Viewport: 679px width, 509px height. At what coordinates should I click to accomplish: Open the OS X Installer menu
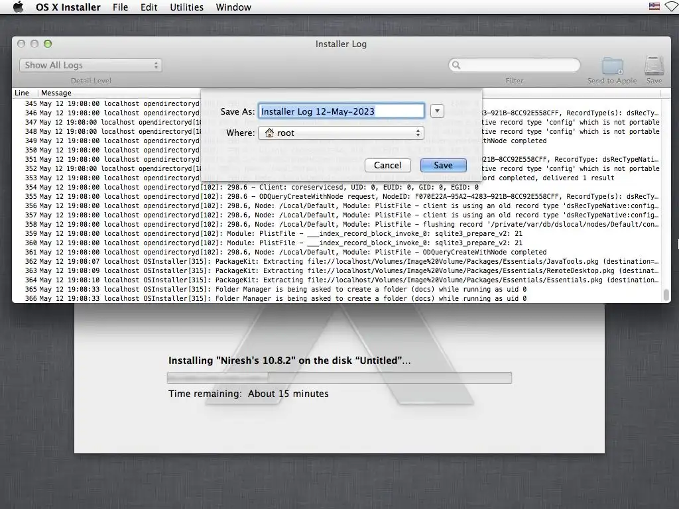(68, 7)
